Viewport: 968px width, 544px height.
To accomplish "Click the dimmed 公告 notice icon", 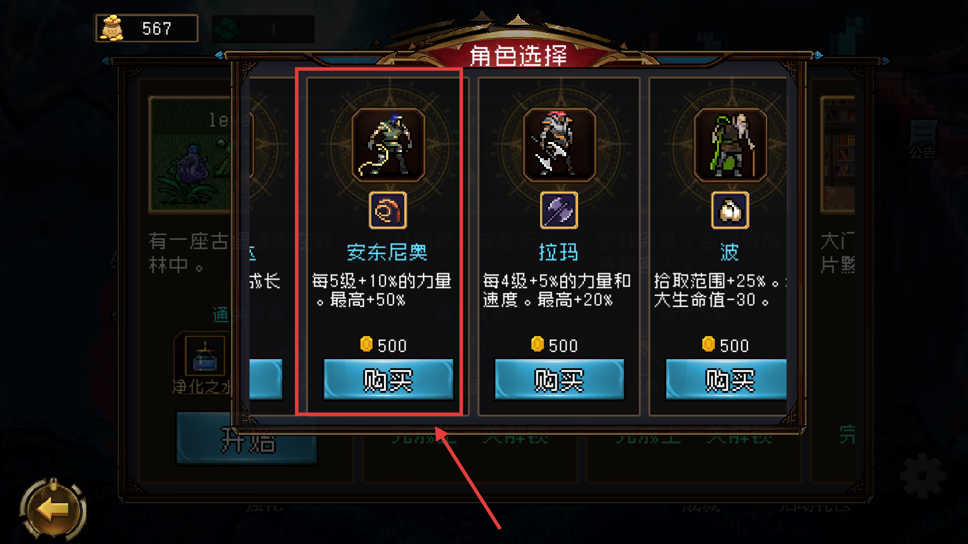I will point(923,140).
